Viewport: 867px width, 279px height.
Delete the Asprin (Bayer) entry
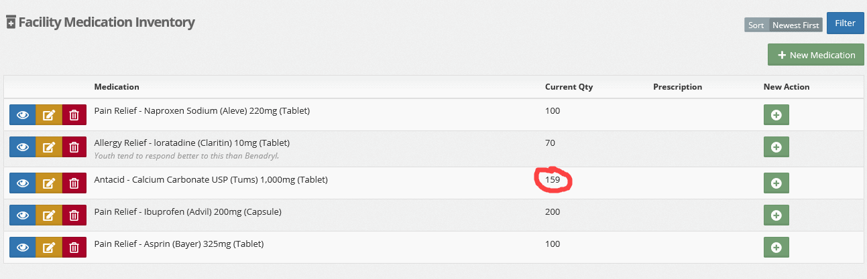[74, 247]
